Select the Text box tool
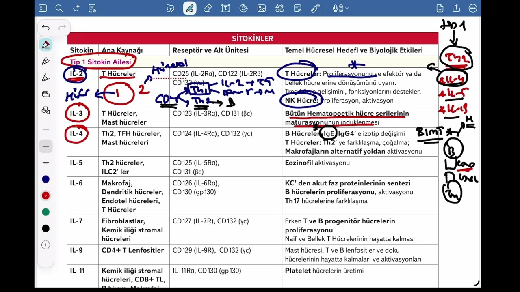Viewport: 520px width, 292px height. 225,8
